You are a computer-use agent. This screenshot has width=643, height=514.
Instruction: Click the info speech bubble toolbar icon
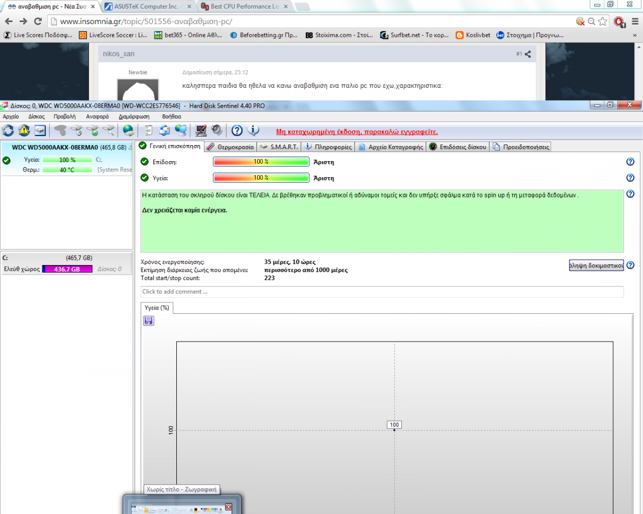point(253,130)
